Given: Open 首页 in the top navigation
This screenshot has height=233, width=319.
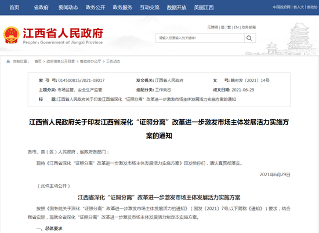Looking at the screenshot, I should (x=14, y=8).
